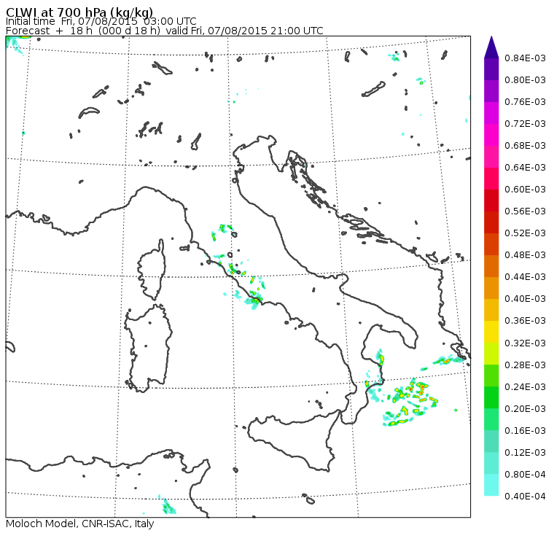Pick the 0.72E-03 legend value

(525, 124)
